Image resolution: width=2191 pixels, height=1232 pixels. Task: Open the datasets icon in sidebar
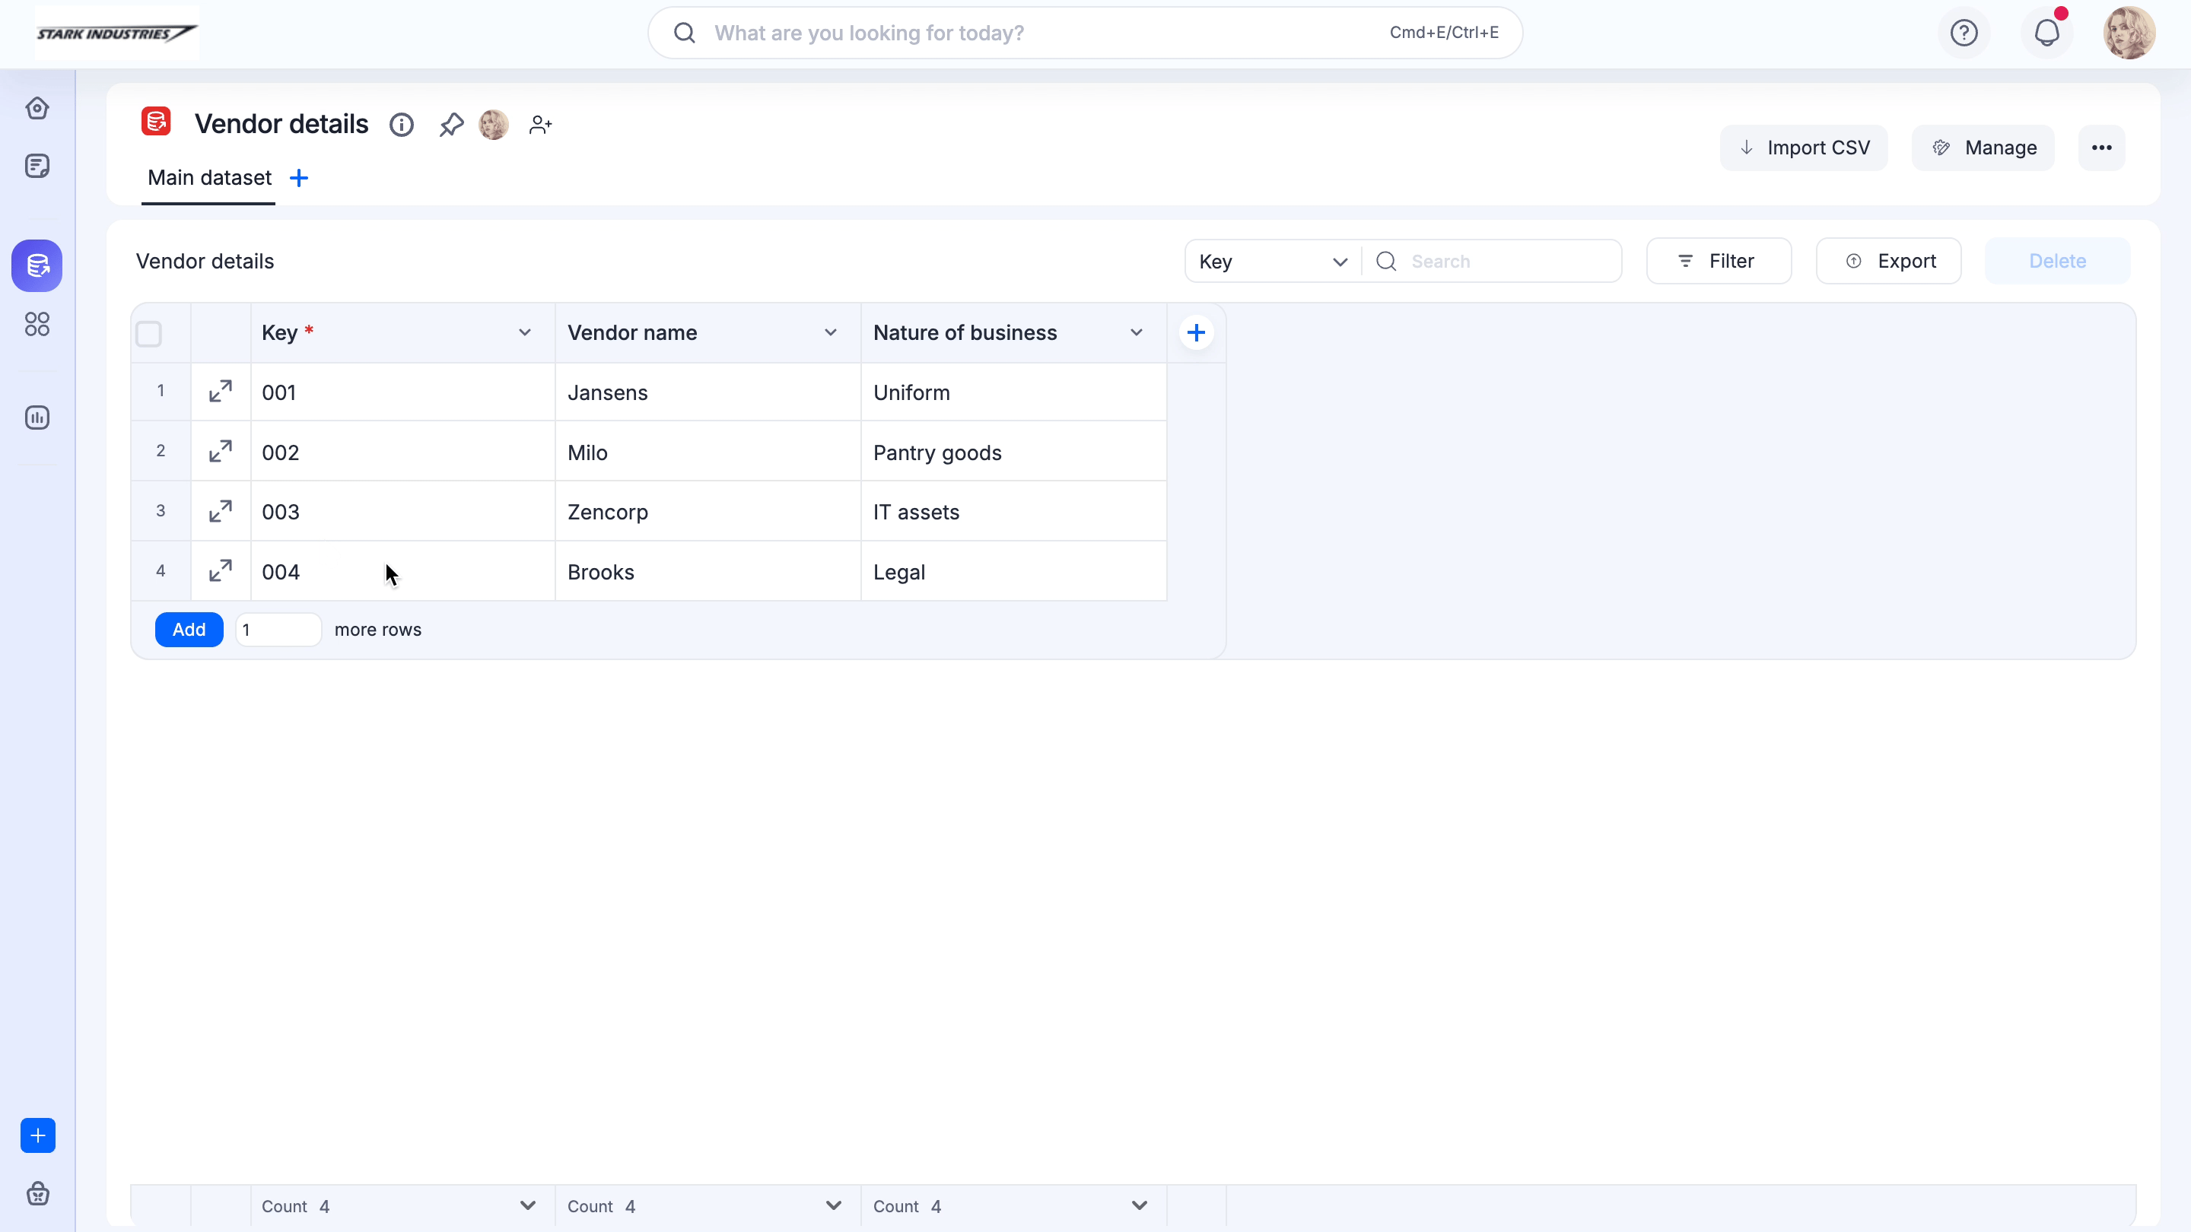point(37,265)
